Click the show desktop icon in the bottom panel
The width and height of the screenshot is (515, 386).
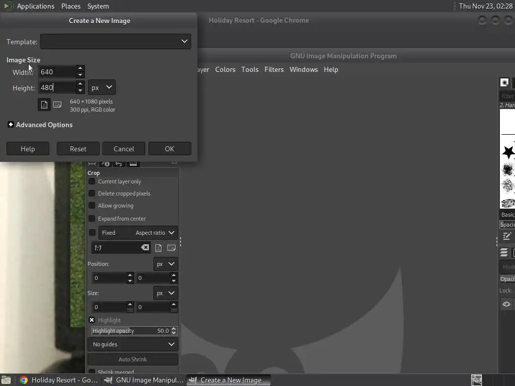click(x=6, y=380)
